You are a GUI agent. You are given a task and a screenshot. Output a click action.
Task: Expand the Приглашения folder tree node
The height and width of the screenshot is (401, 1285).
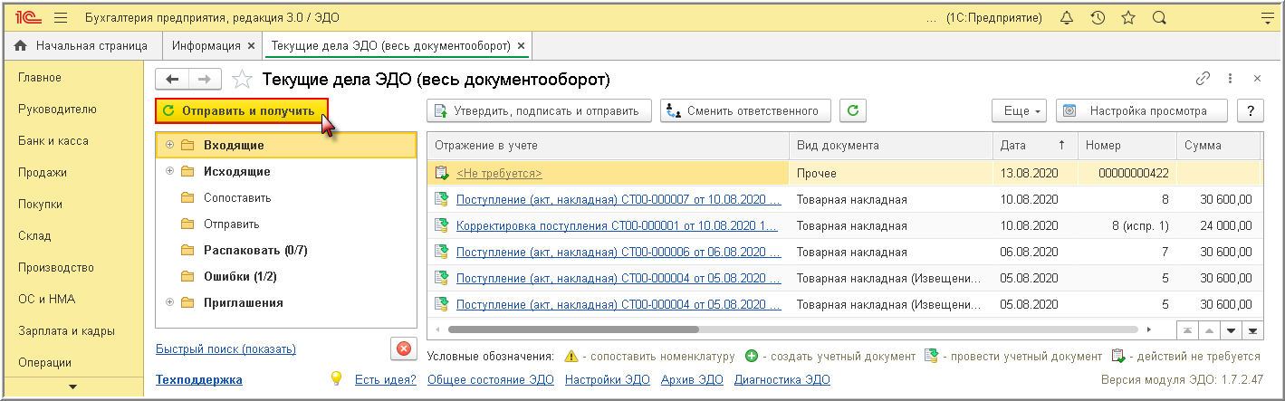point(169,302)
